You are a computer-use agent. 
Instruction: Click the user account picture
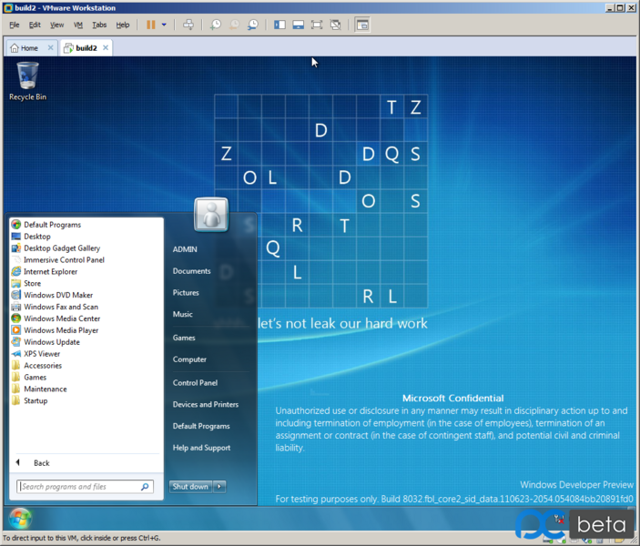tap(211, 215)
